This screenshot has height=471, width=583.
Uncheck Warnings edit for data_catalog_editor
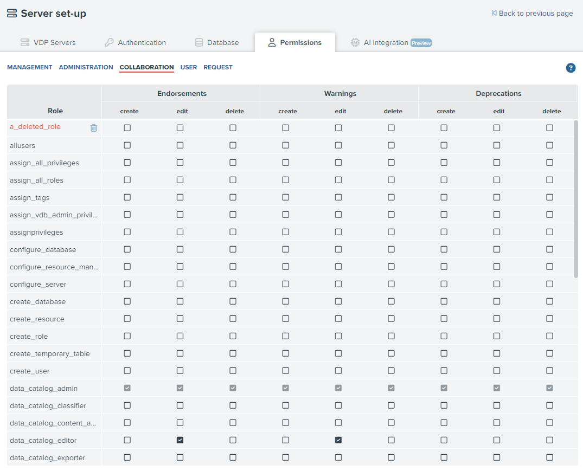(x=338, y=440)
